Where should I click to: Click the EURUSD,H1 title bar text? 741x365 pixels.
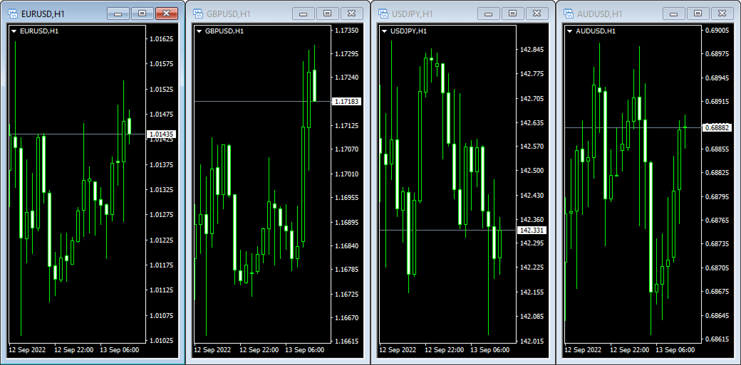tap(43, 14)
